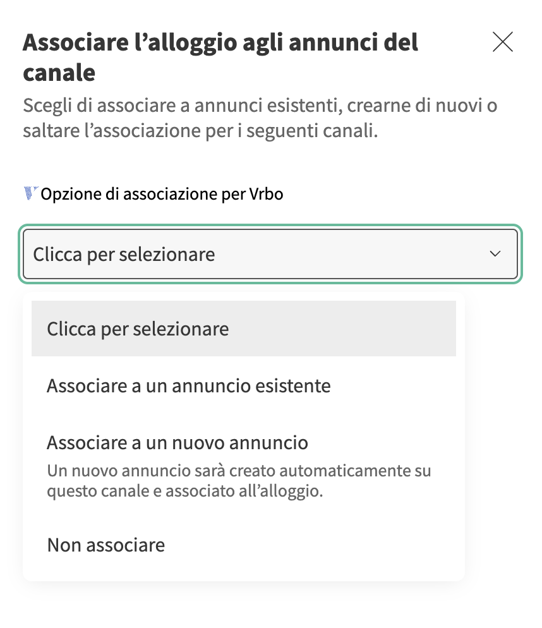Click the 'Un nuovo annuncio sarà creato' description

click(x=239, y=471)
